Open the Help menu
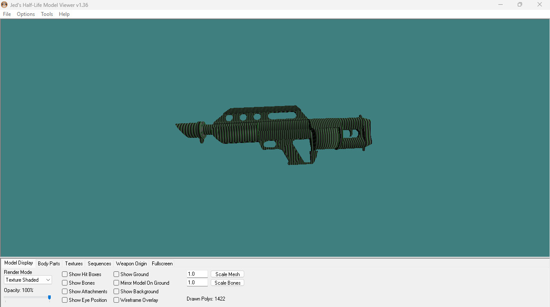 (x=64, y=14)
